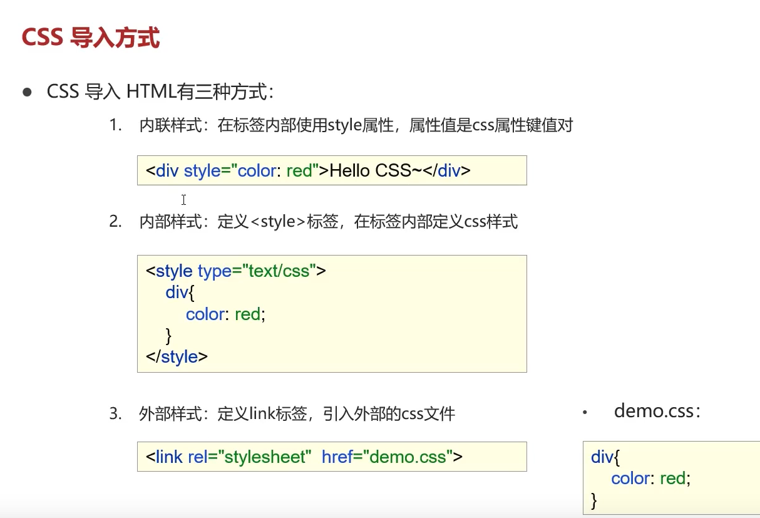The height and width of the screenshot is (518, 760).
Task: Click the line starting "外部样式"
Action: click(297, 413)
